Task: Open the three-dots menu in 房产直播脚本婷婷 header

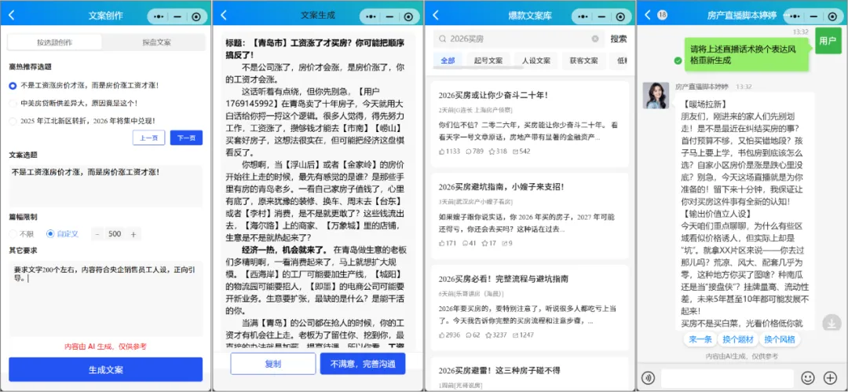Action: tap(795, 16)
